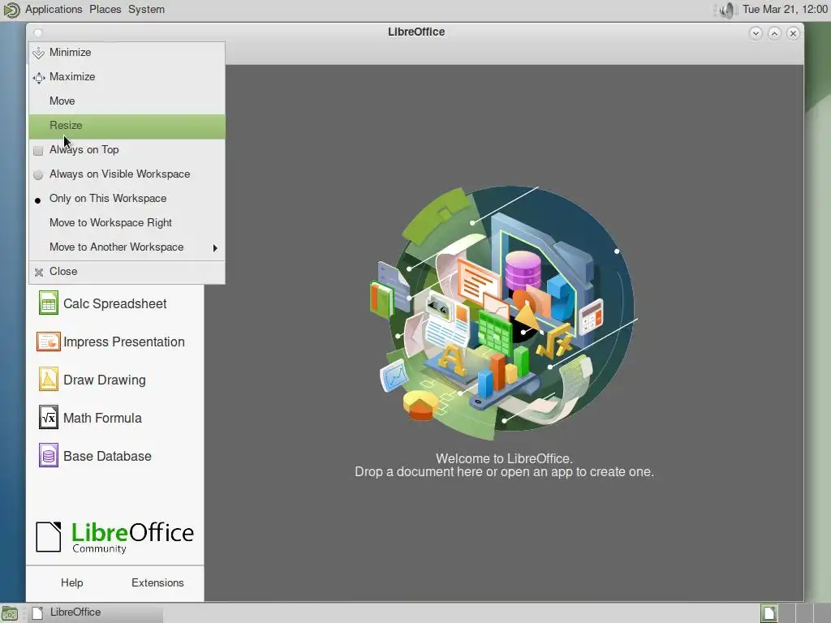Open the Places menu
Image resolution: width=831 pixels, height=623 pixels.
(x=105, y=10)
